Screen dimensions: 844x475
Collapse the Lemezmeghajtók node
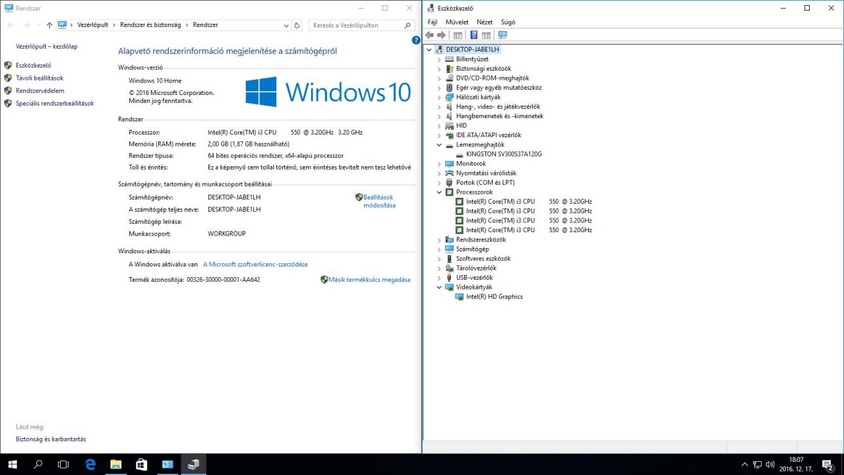(x=439, y=144)
